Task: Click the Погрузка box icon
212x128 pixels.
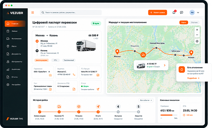Action: point(79,107)
